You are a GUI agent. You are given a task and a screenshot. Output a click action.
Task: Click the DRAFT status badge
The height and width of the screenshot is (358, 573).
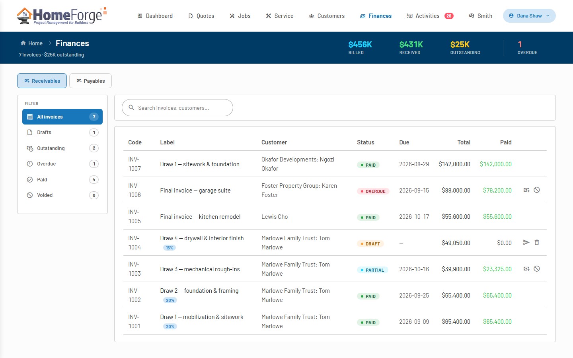point(370,244)
